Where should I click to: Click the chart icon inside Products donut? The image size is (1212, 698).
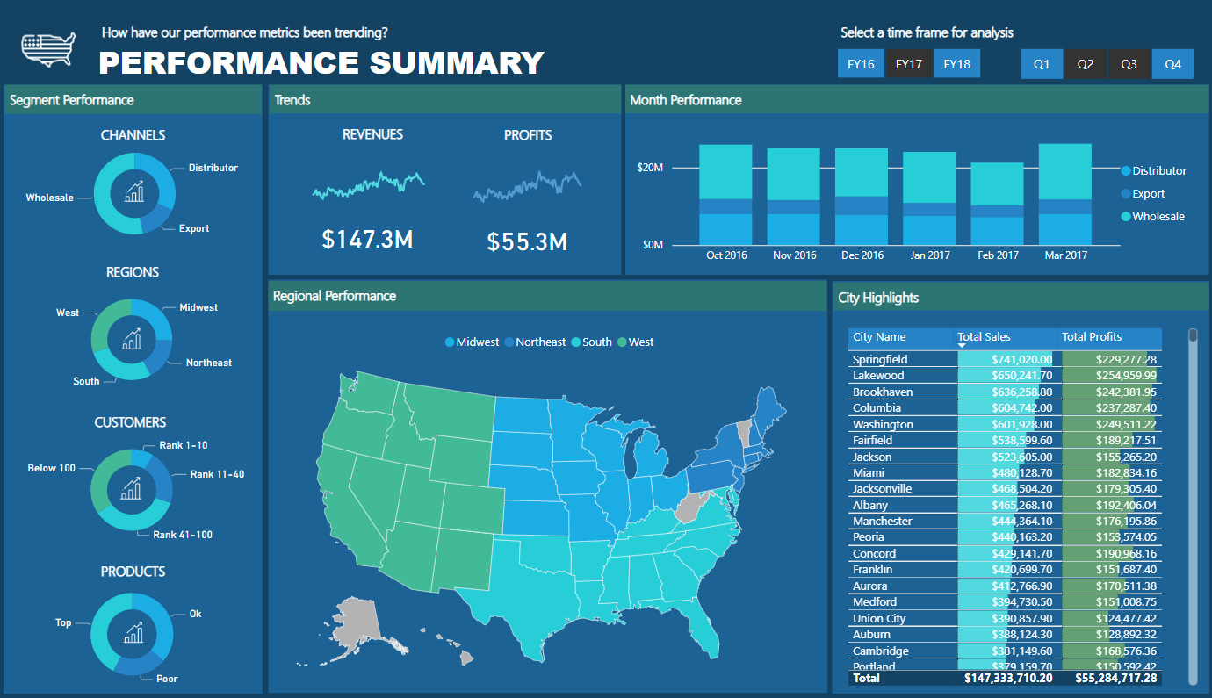(133, 633)
